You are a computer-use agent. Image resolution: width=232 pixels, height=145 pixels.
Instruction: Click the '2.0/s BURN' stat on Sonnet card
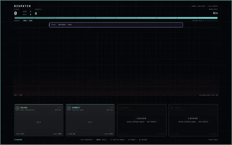pyautogui.click(x=109, y=134)
